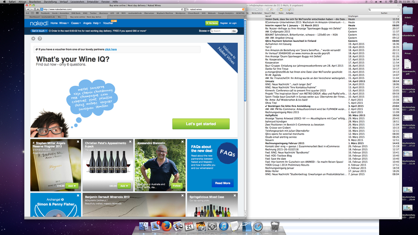The width and height of the screenshot is (418, 235).
Task: Click the Mail Suchen search field
Action: (384, 10)
